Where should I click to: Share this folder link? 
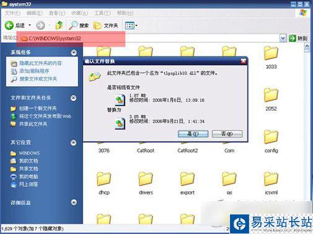click(x=29, y=124)
